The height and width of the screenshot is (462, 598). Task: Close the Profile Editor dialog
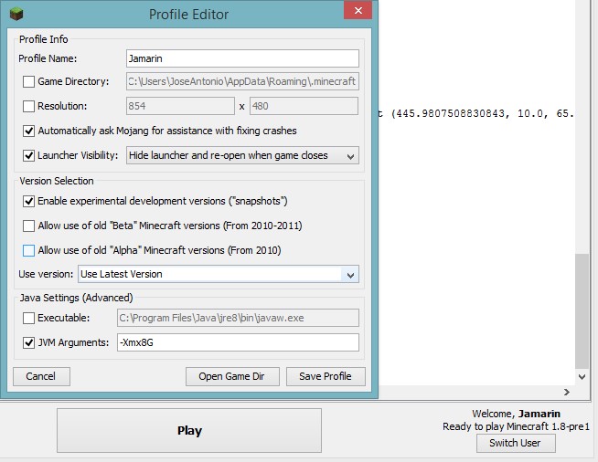(x=358, y=10)
